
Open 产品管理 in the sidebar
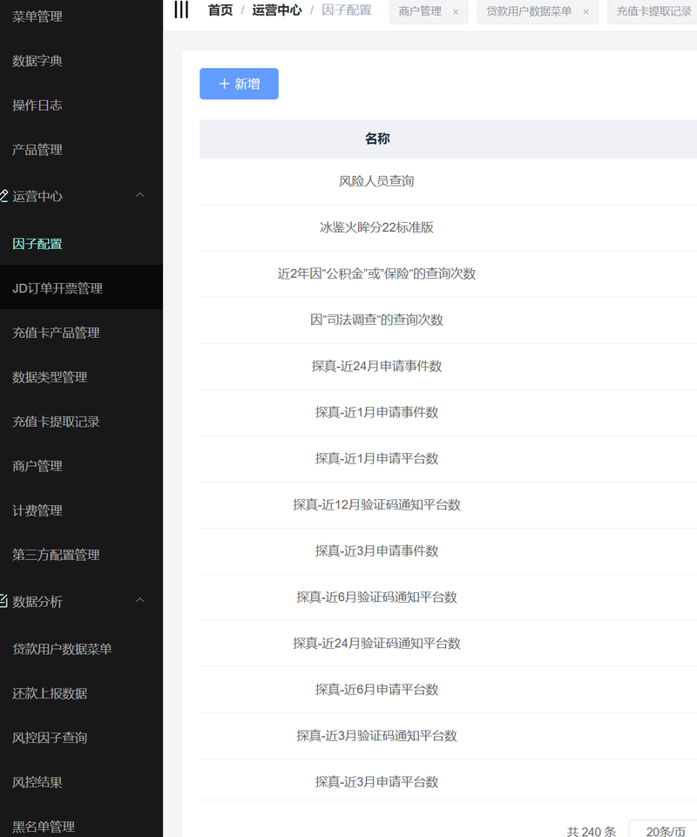pos(37,150)
